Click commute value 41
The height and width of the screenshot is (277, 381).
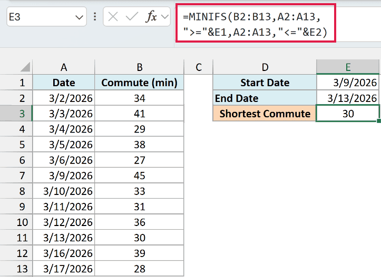(x=140, y=114)
